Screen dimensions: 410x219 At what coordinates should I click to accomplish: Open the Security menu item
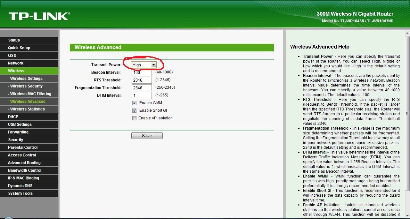(29, 140)
